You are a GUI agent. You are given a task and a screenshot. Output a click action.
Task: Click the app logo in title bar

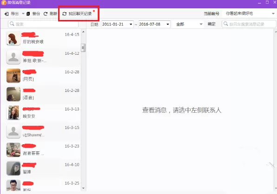point(4,3)
